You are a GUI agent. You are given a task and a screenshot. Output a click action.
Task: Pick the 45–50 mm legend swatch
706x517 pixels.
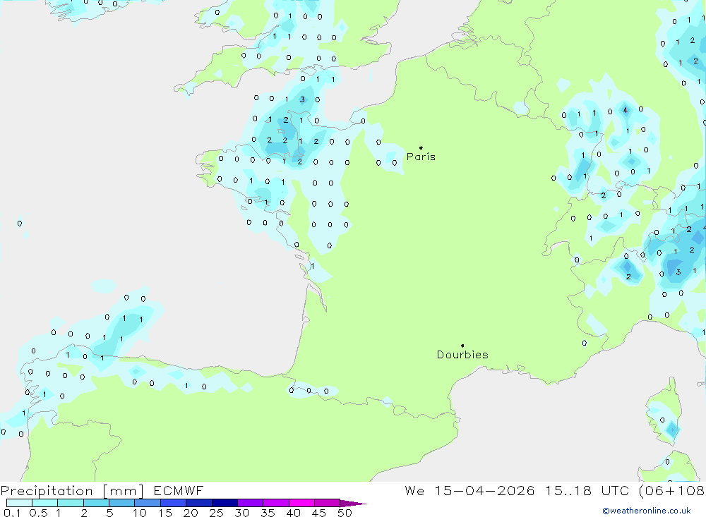tap(328, 503)
